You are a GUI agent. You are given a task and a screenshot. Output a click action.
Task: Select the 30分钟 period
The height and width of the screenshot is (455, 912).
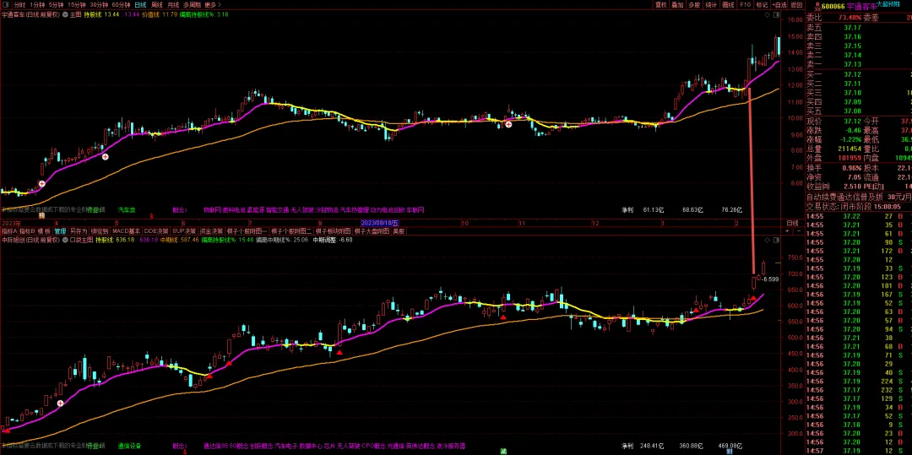(99, 5)
